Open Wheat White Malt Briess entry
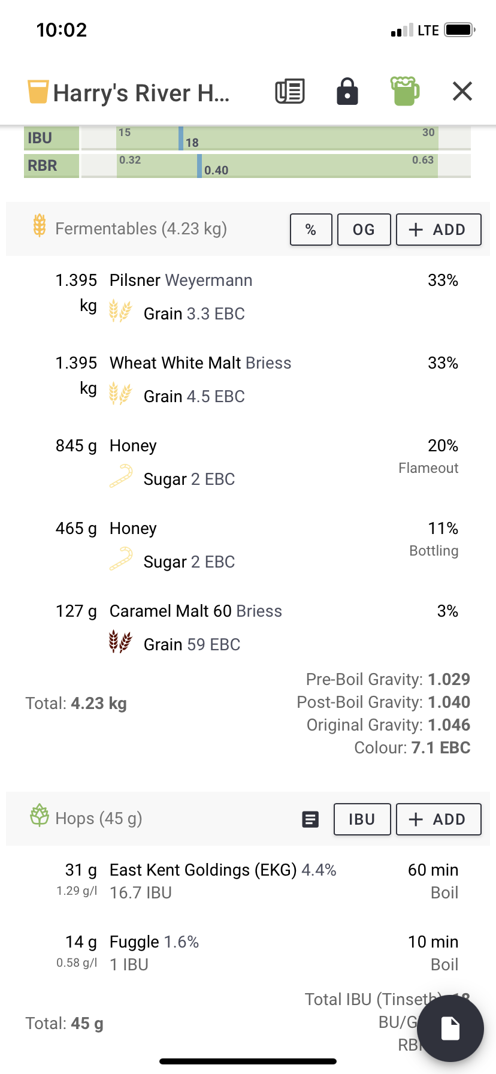 click(x=248, y=379)
